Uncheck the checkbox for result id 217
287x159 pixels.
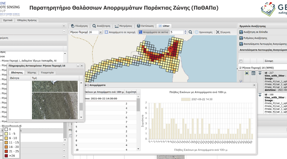pyautogui.click(x=241, y=81)
